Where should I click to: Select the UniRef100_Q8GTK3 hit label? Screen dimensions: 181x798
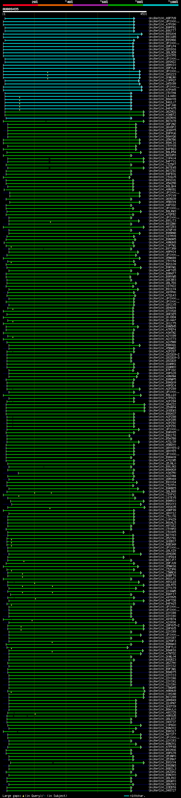(162, 784)
